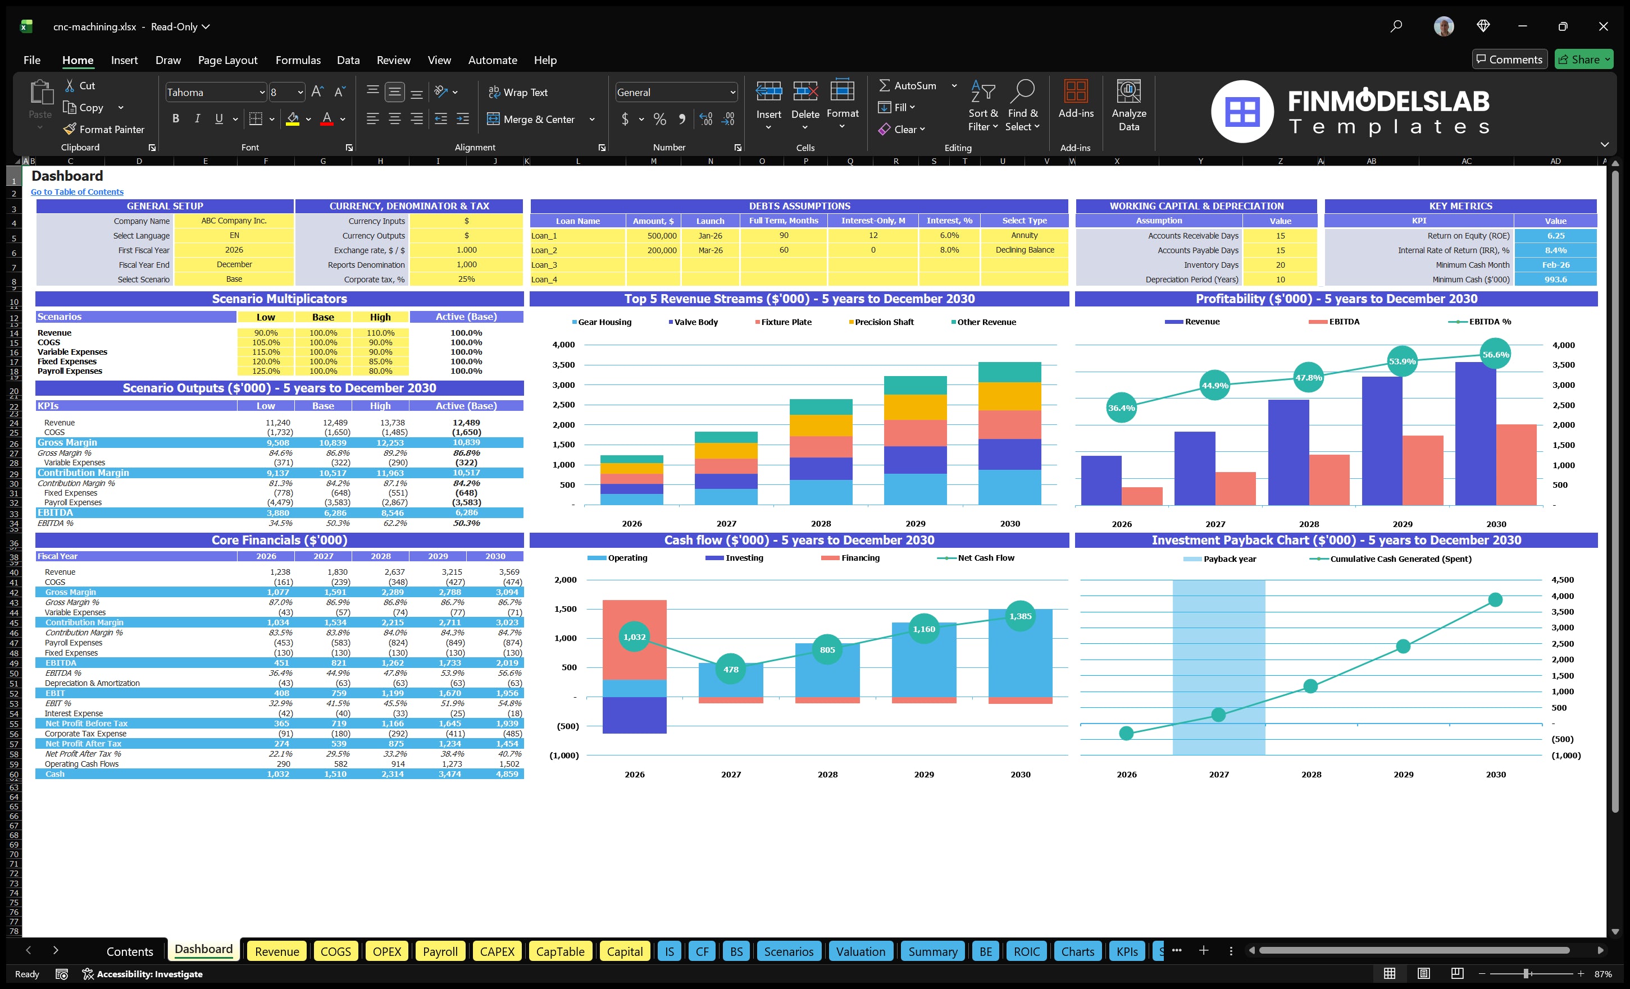Open the font size dropdown
1630x989 pixels.
300,93
